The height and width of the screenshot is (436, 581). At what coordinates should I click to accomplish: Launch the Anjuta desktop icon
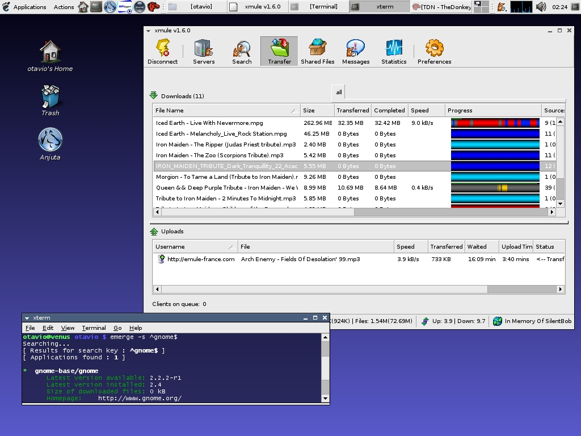click(50, 144)
